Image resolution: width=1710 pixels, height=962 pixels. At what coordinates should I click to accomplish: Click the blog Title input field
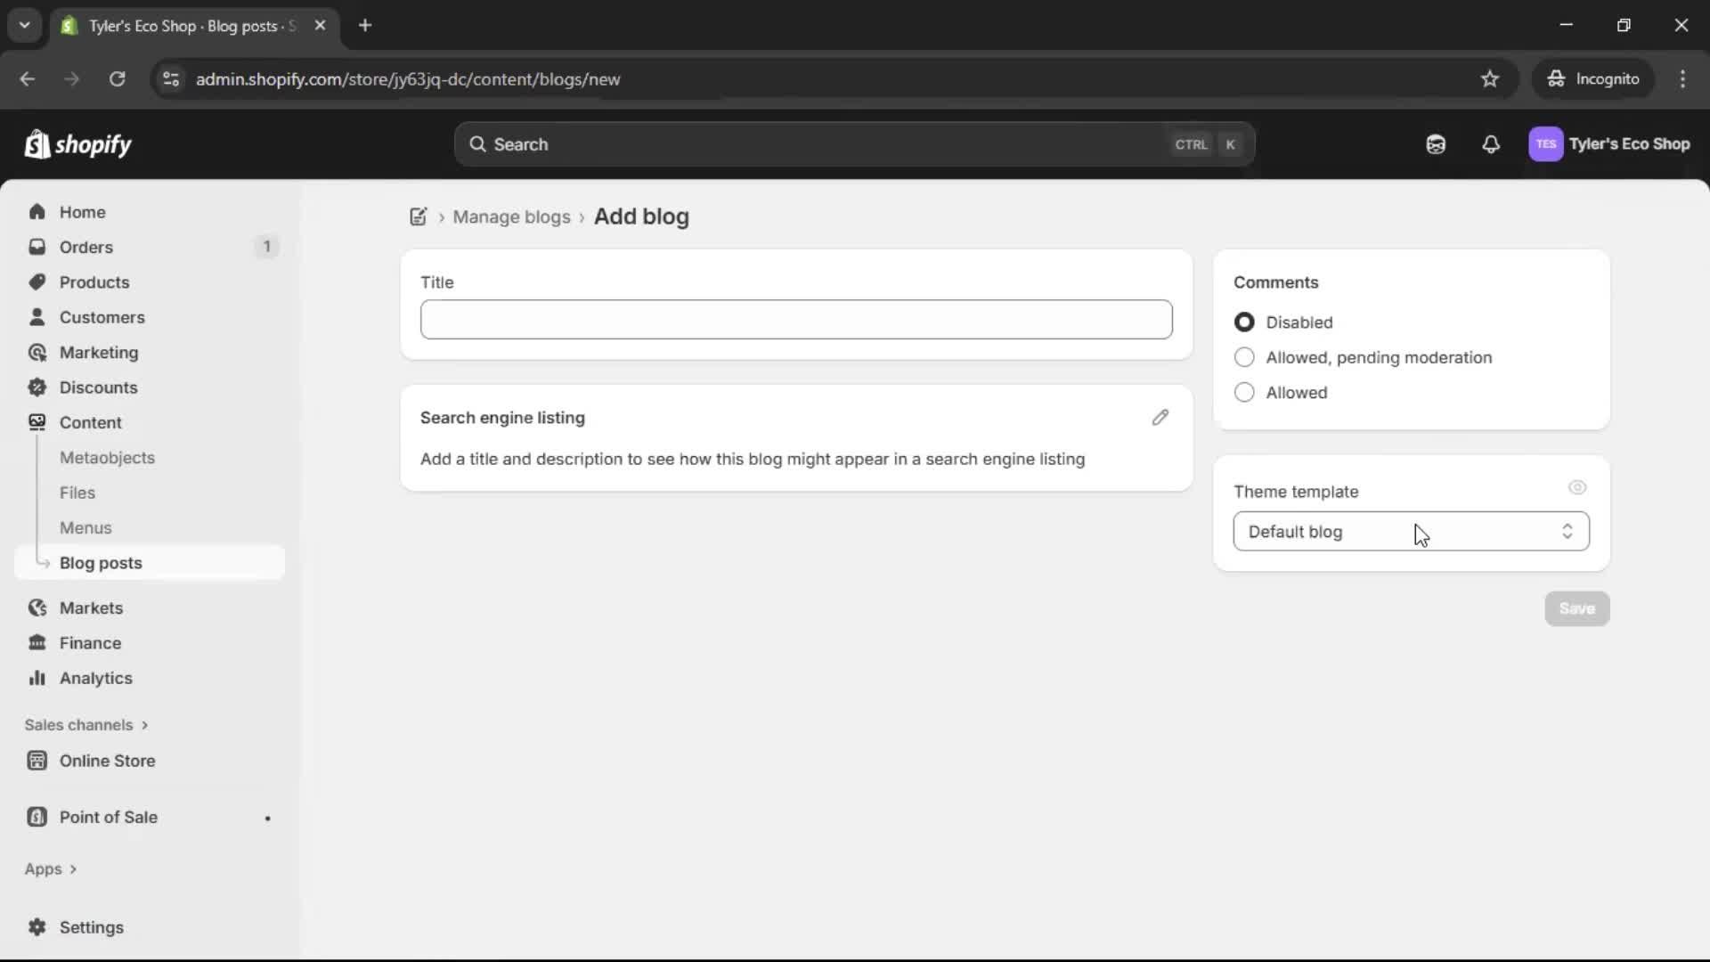click(x=796, y=320)
